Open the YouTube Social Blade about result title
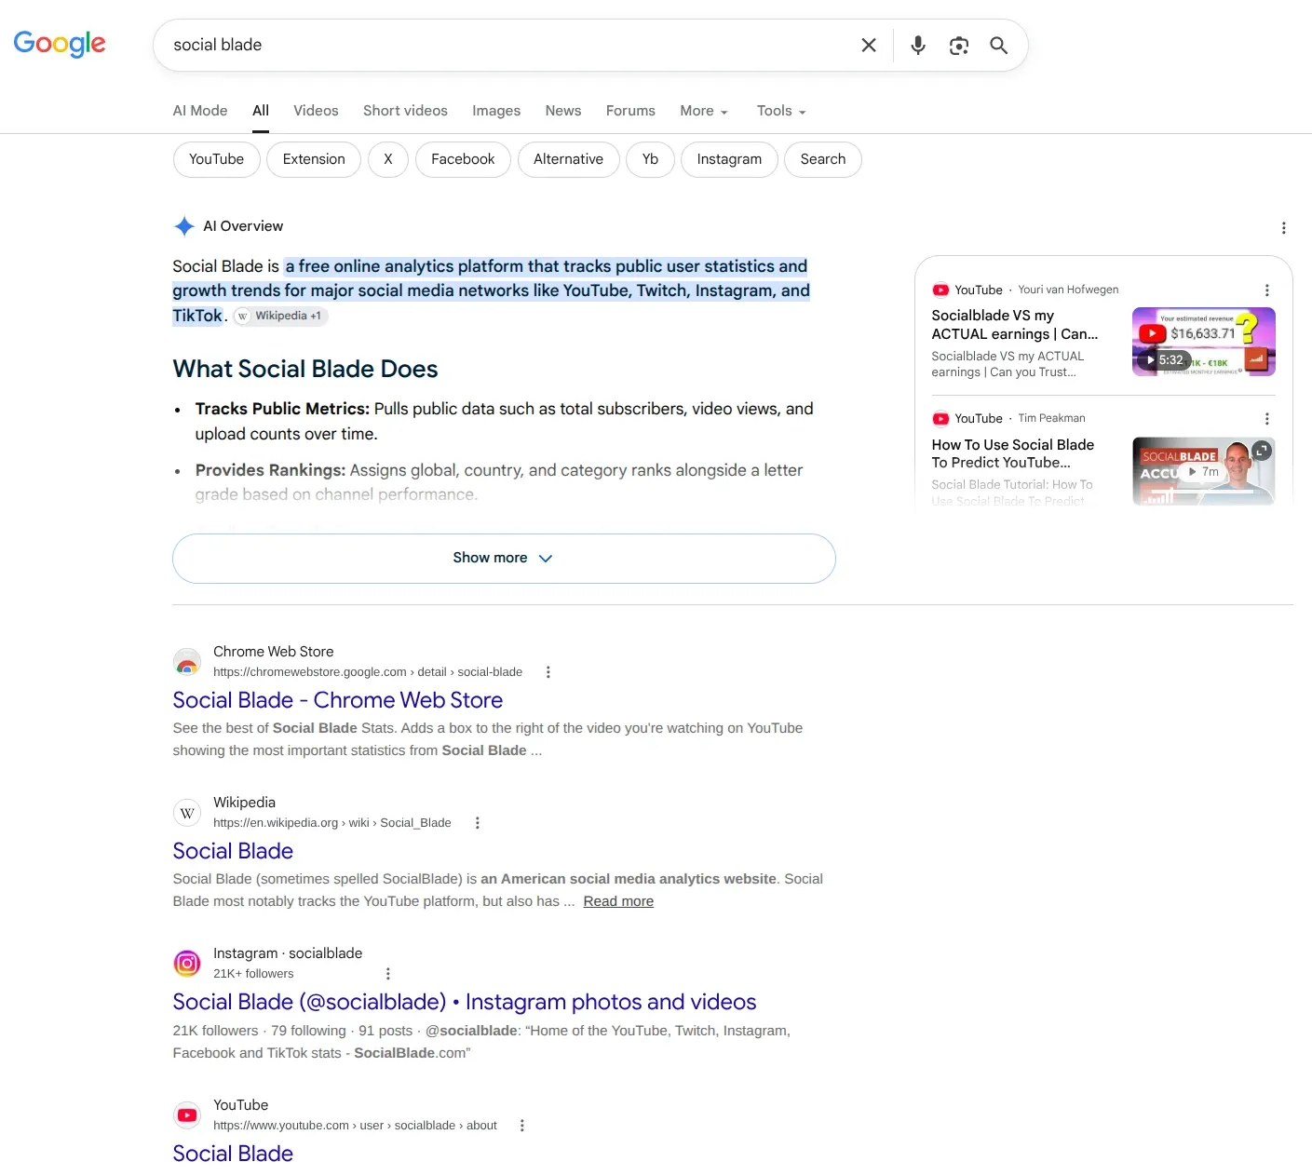The height and width of the screenshot is (1175, 1312). click(233, 1154)
